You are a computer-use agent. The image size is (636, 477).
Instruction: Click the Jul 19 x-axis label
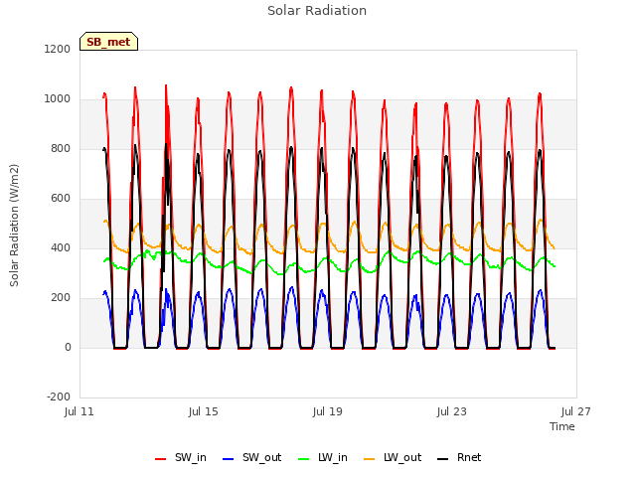(327, 411)
